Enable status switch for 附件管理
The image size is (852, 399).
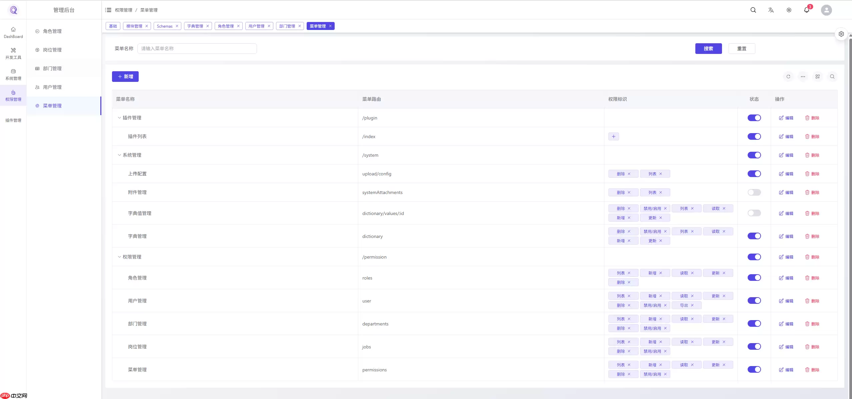(x=754, y=192)
